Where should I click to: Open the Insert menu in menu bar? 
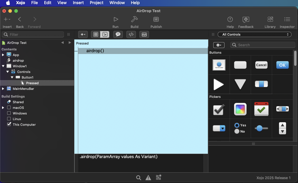(x=78, y=3)
